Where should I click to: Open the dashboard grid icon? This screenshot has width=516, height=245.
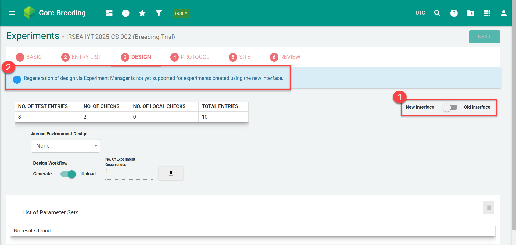(x=109, y=13)
